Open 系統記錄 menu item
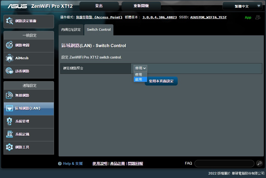Screen dimensions: 266x178 (29, 135)
